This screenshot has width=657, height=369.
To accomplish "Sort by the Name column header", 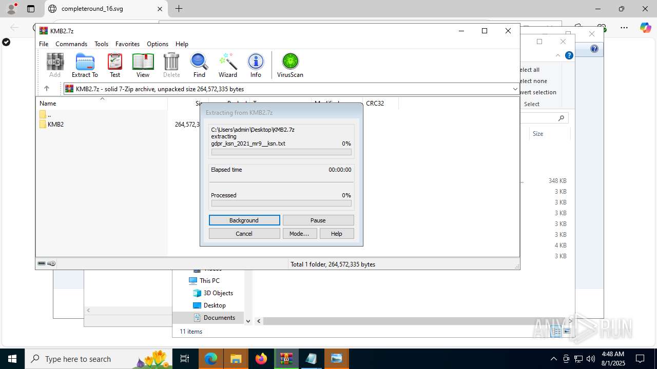I will [x=102, y=103].
